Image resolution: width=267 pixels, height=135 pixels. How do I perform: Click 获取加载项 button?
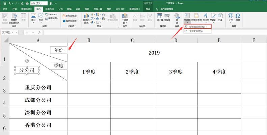(x=70, y=16)
